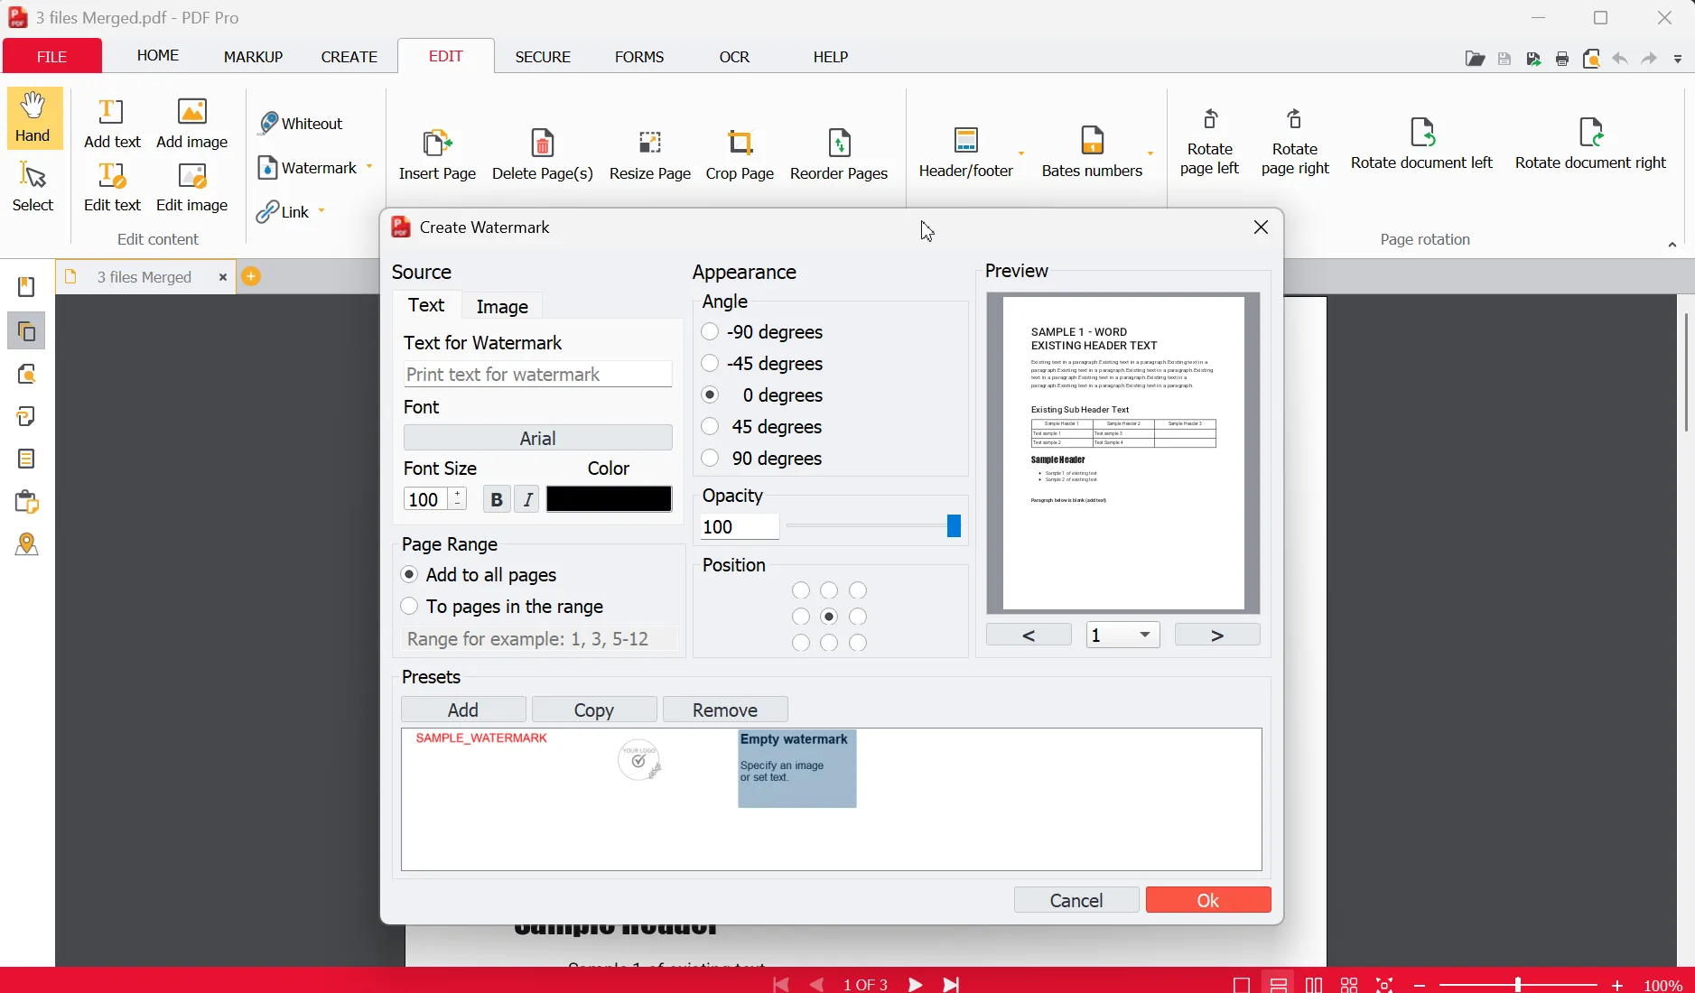Click the Add image tool
This screenshot has height=993, width=1695.
point(192,124)
